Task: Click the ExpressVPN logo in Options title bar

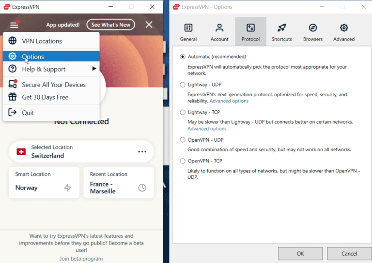Action: point(176,7)
